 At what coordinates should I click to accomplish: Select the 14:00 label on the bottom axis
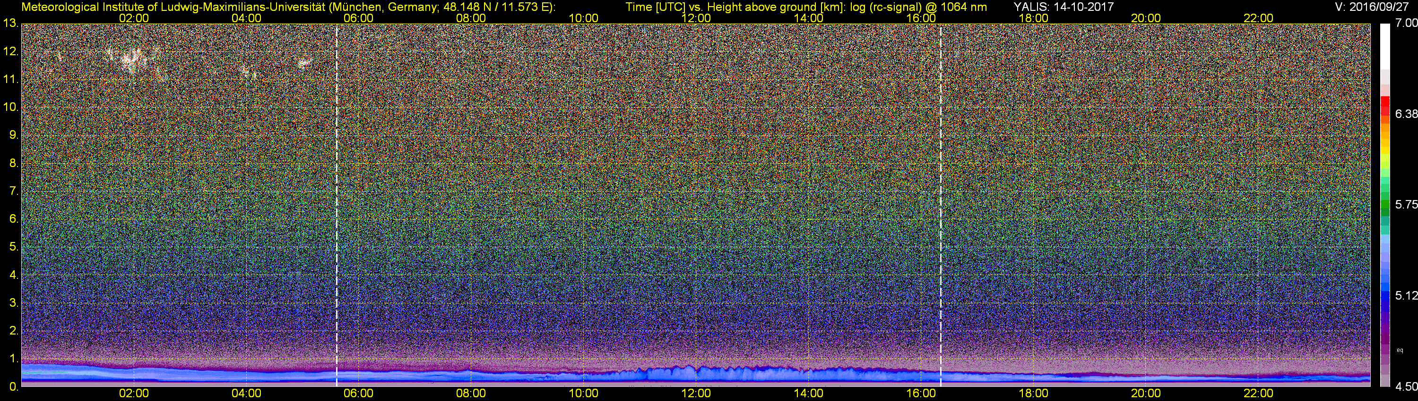click(809, 394)
